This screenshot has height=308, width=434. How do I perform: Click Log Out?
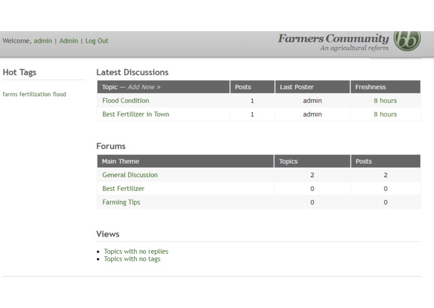click(97, 41)
